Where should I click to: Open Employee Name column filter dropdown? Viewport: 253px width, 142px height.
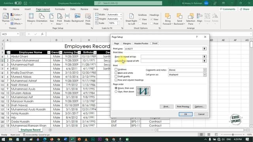pos(49,52)
